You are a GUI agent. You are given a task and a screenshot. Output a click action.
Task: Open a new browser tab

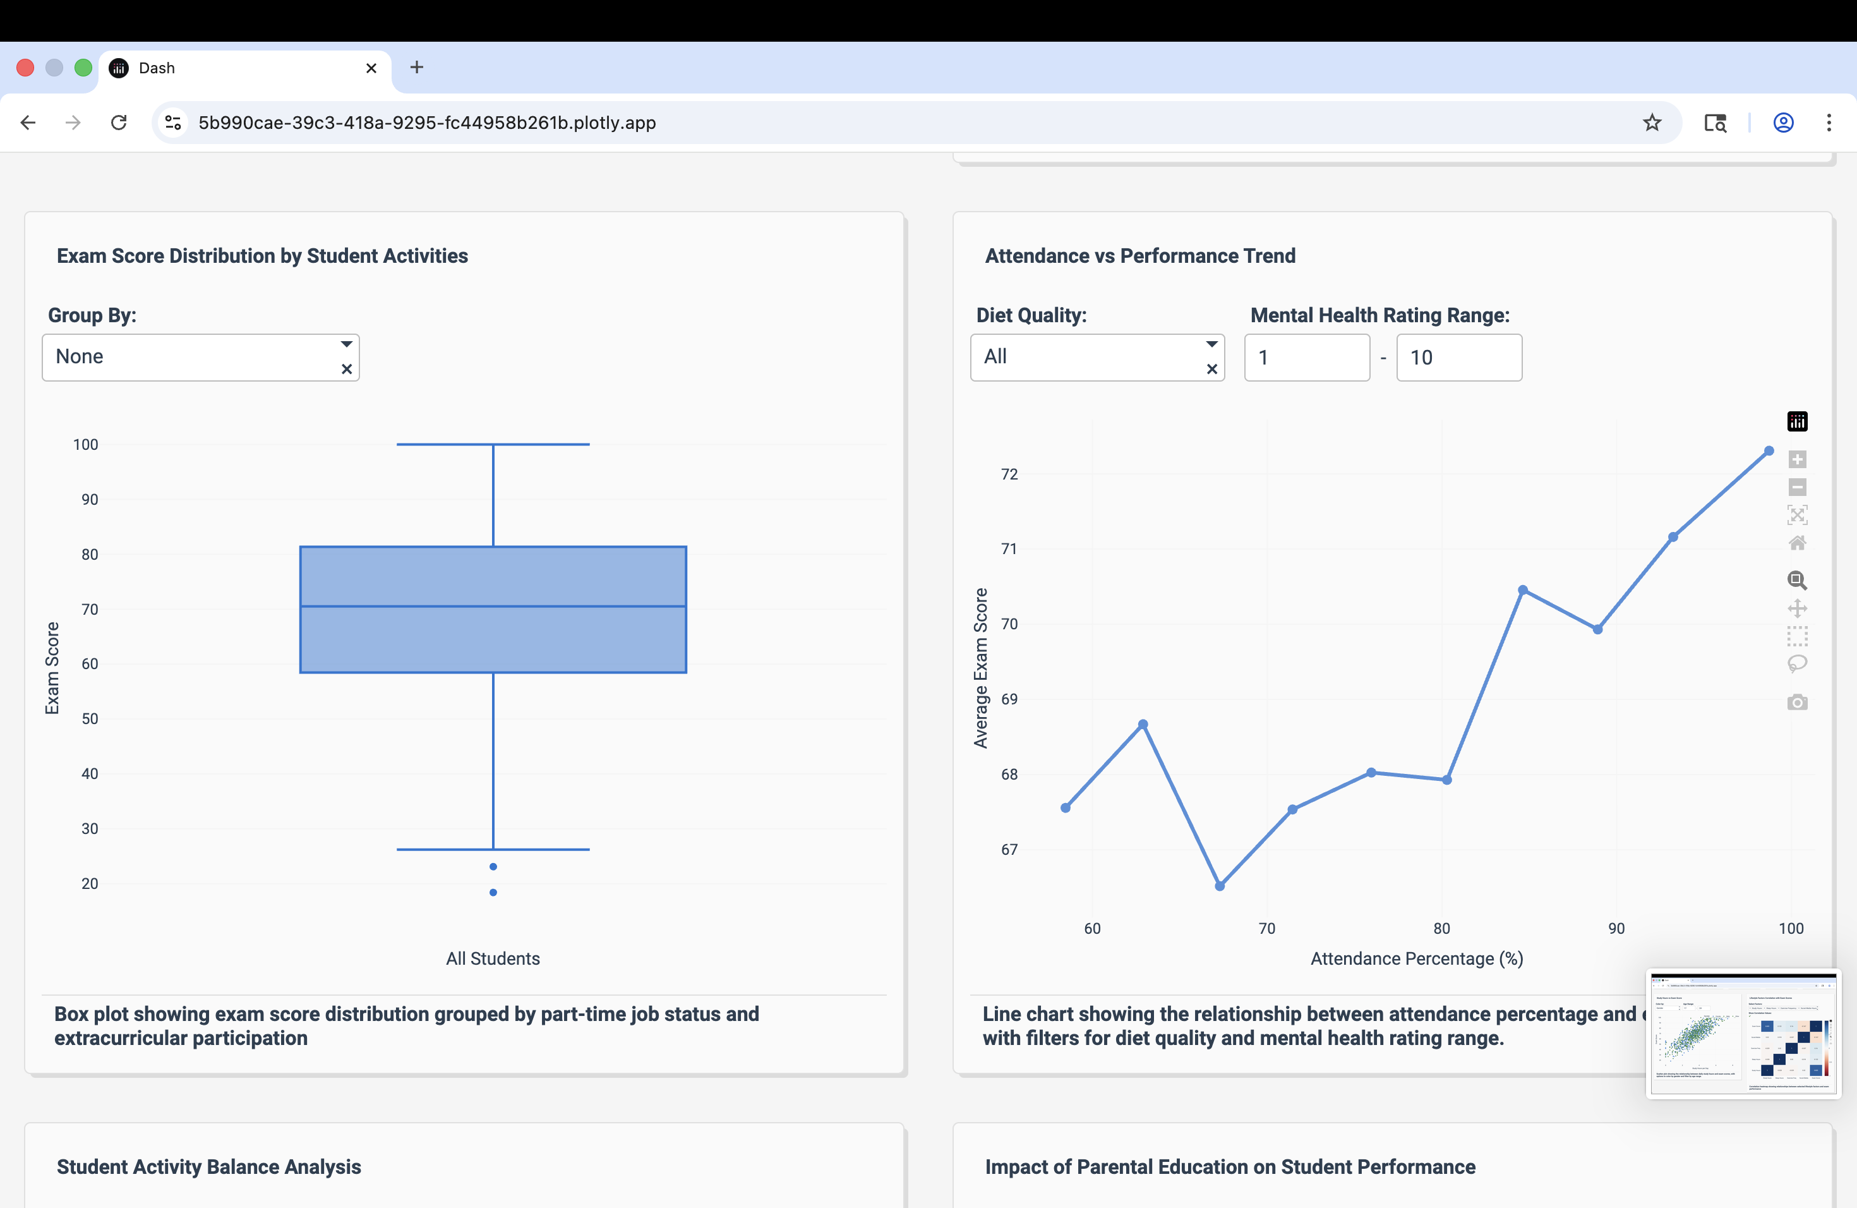click(417, 67)
